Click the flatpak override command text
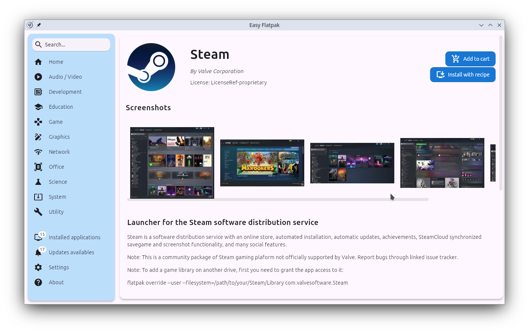The height and width of the screenshot is (333, 529). pos(237,283)
